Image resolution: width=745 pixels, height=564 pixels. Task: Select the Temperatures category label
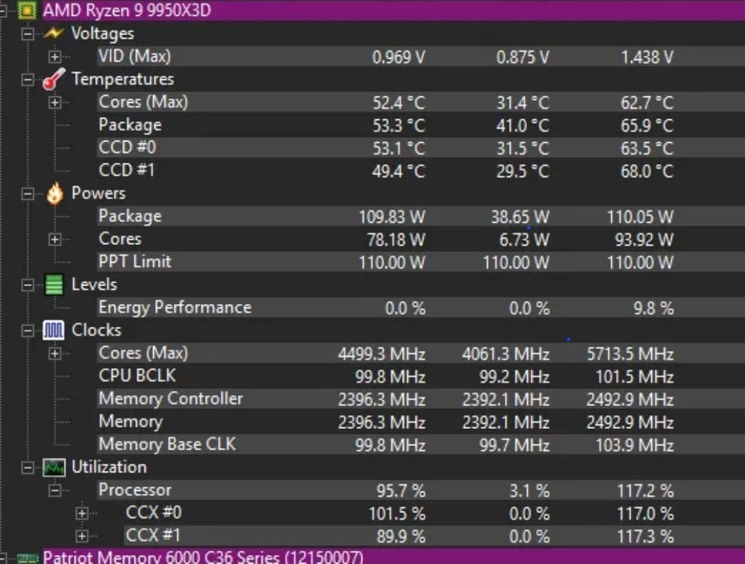click(x=123, y=79)
